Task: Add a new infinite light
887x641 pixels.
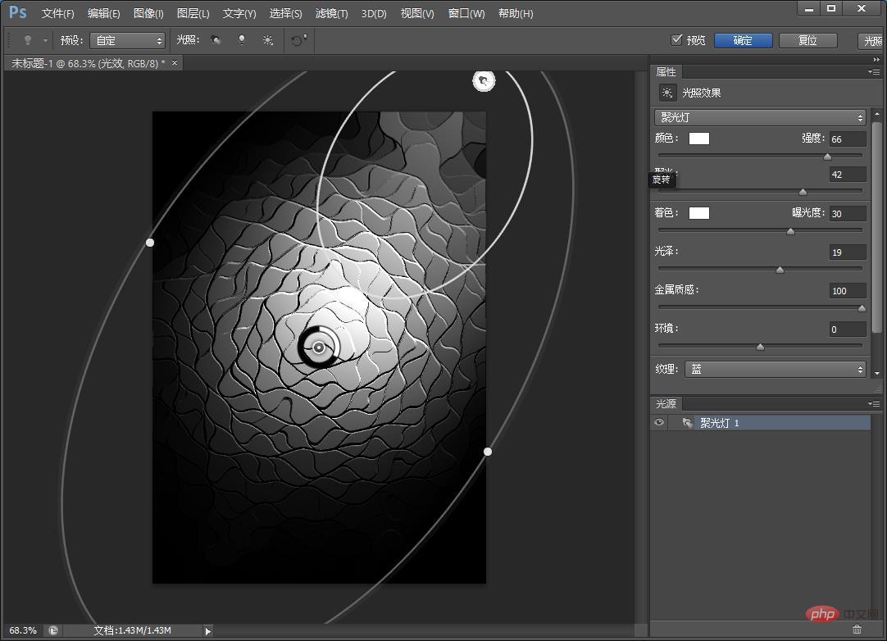Action: pos(268,40)
